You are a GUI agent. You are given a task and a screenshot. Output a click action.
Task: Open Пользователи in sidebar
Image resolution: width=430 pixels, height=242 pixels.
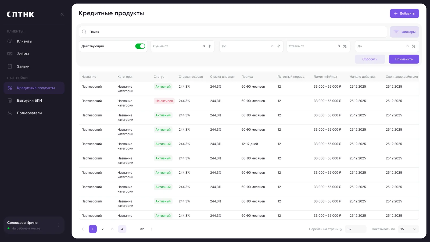pyautogui.click(x=34, y=113)
